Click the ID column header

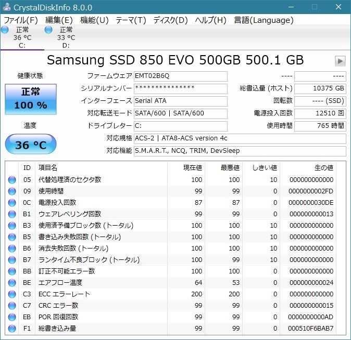[27, 167]
